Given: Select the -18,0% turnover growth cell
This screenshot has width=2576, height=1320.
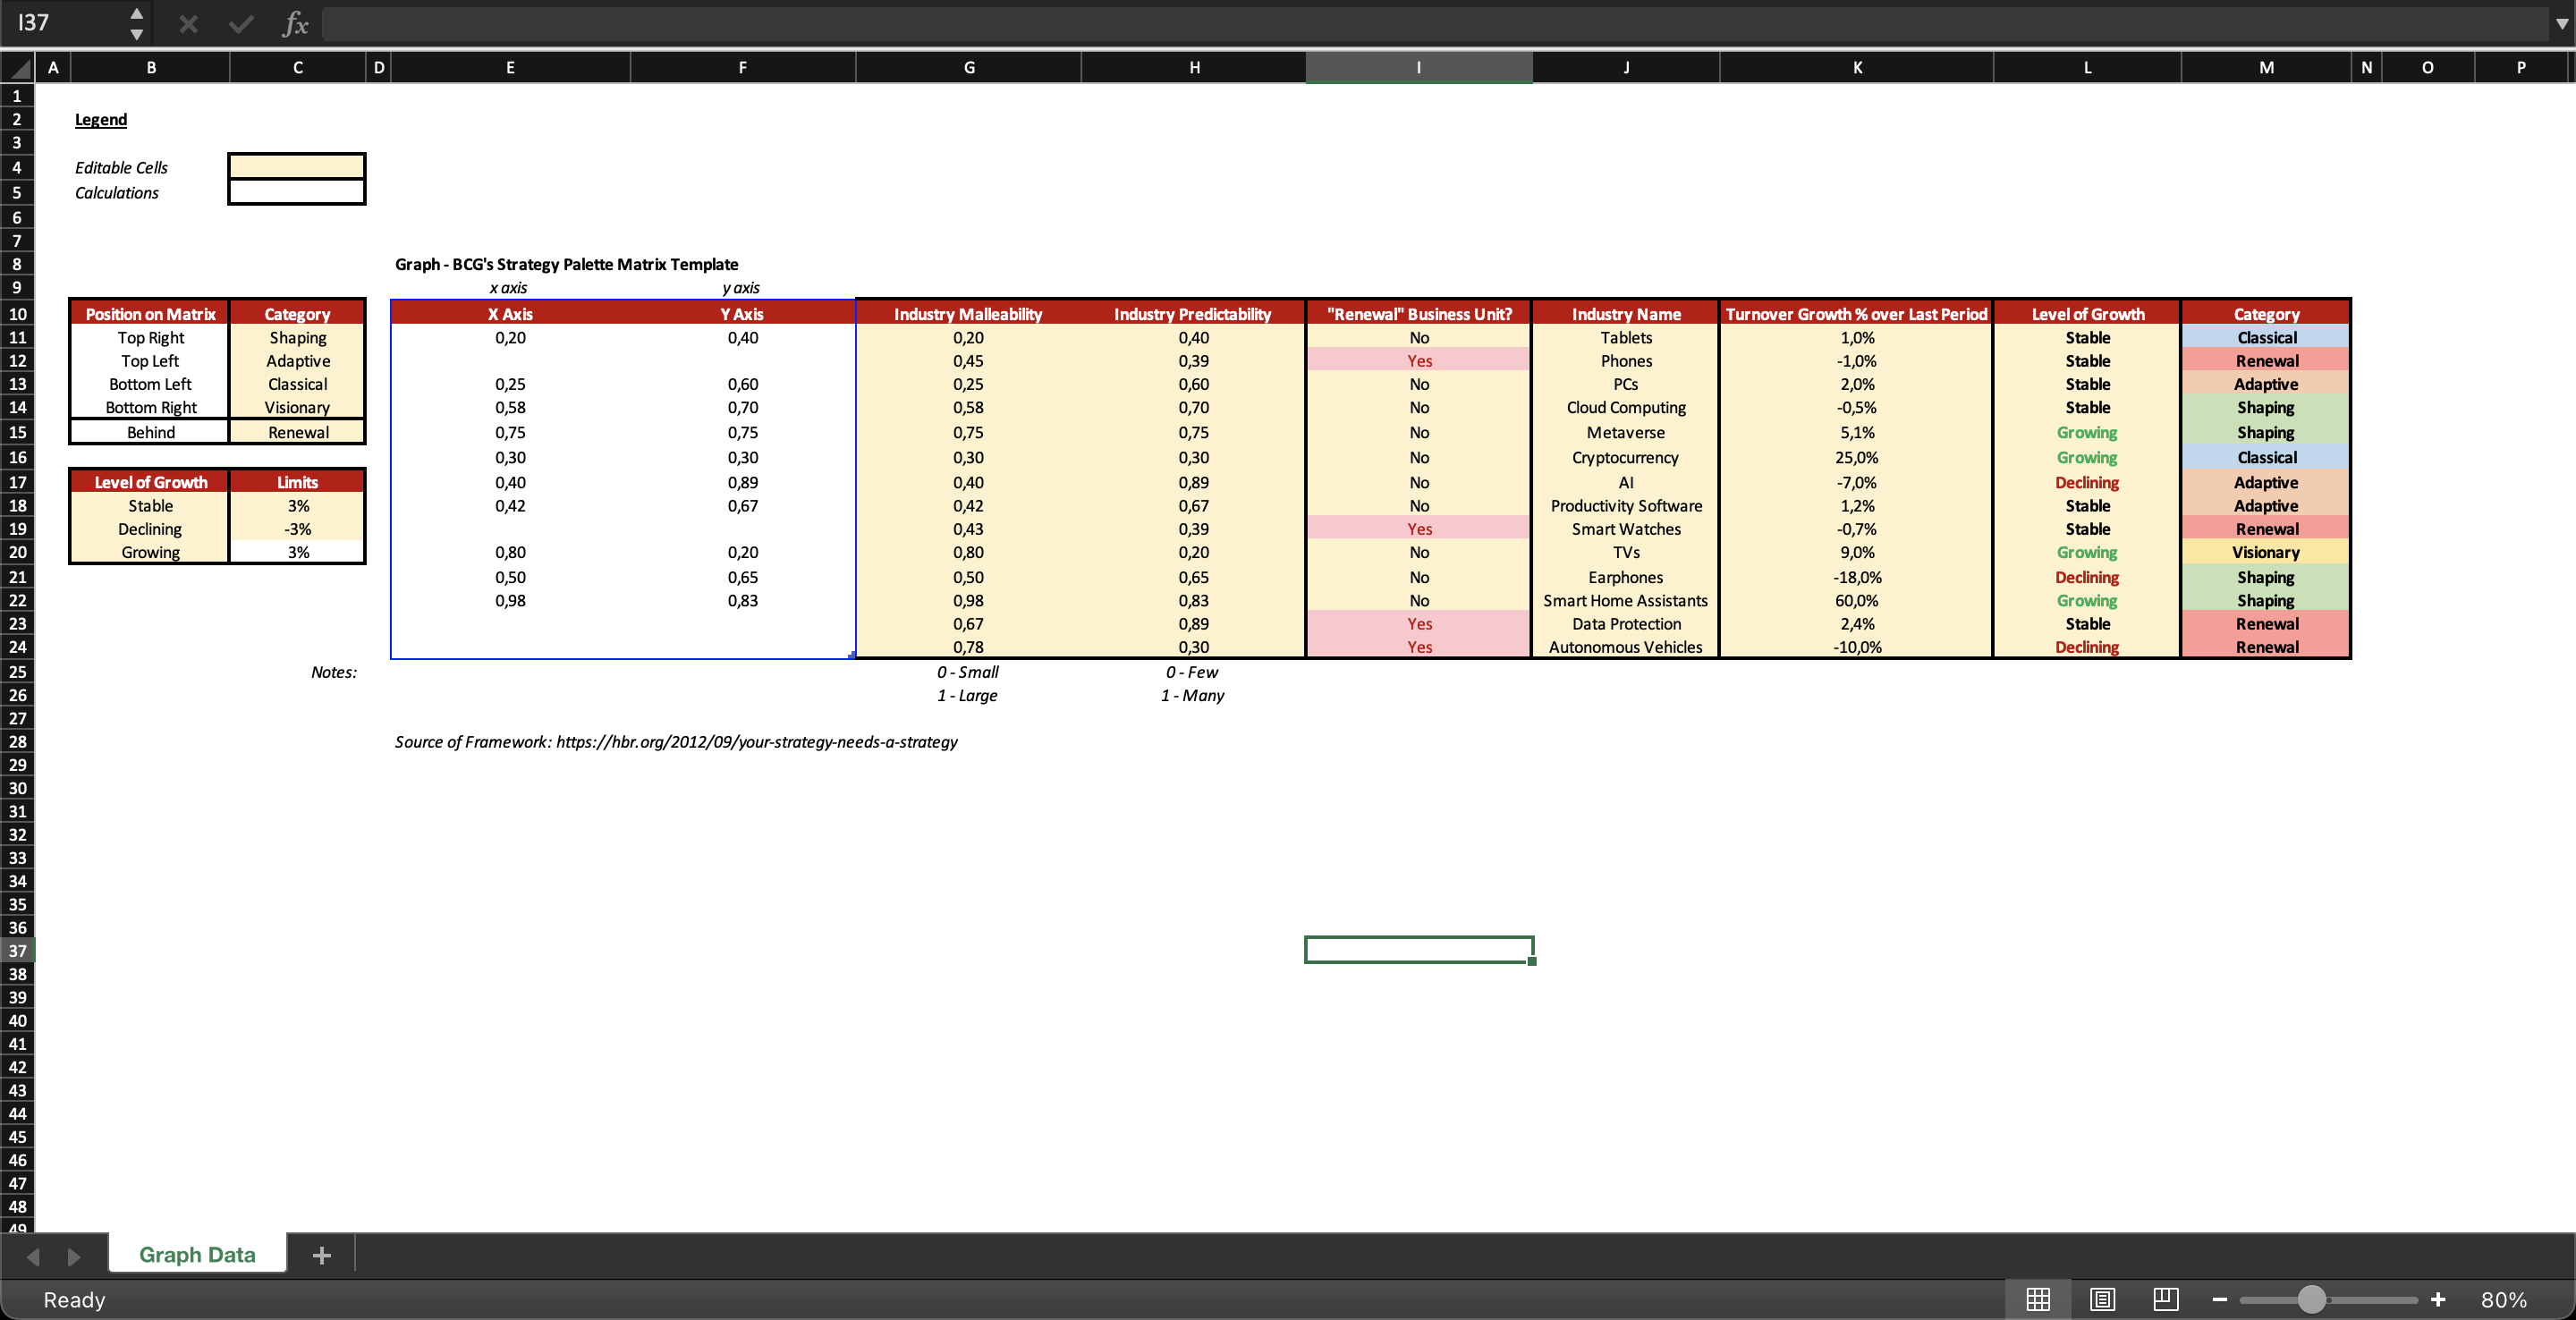Looking at the screenshot, I should [x=1856, y=577].
